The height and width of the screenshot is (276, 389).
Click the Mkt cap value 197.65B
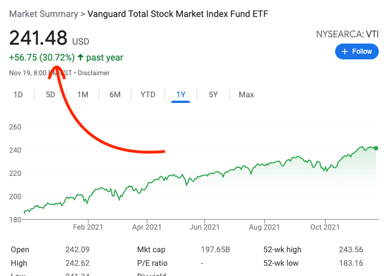point(215,249)
